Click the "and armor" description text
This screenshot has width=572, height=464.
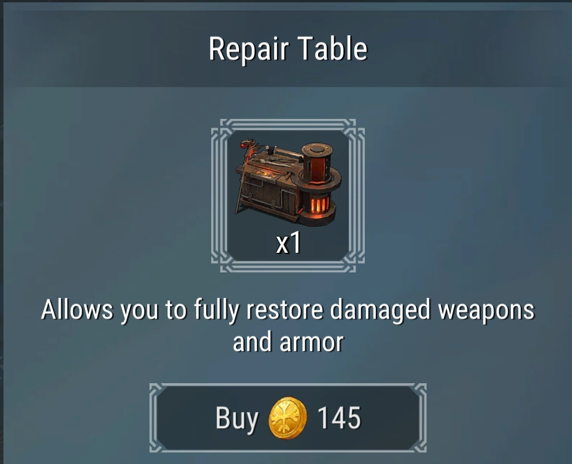[288, 342]
